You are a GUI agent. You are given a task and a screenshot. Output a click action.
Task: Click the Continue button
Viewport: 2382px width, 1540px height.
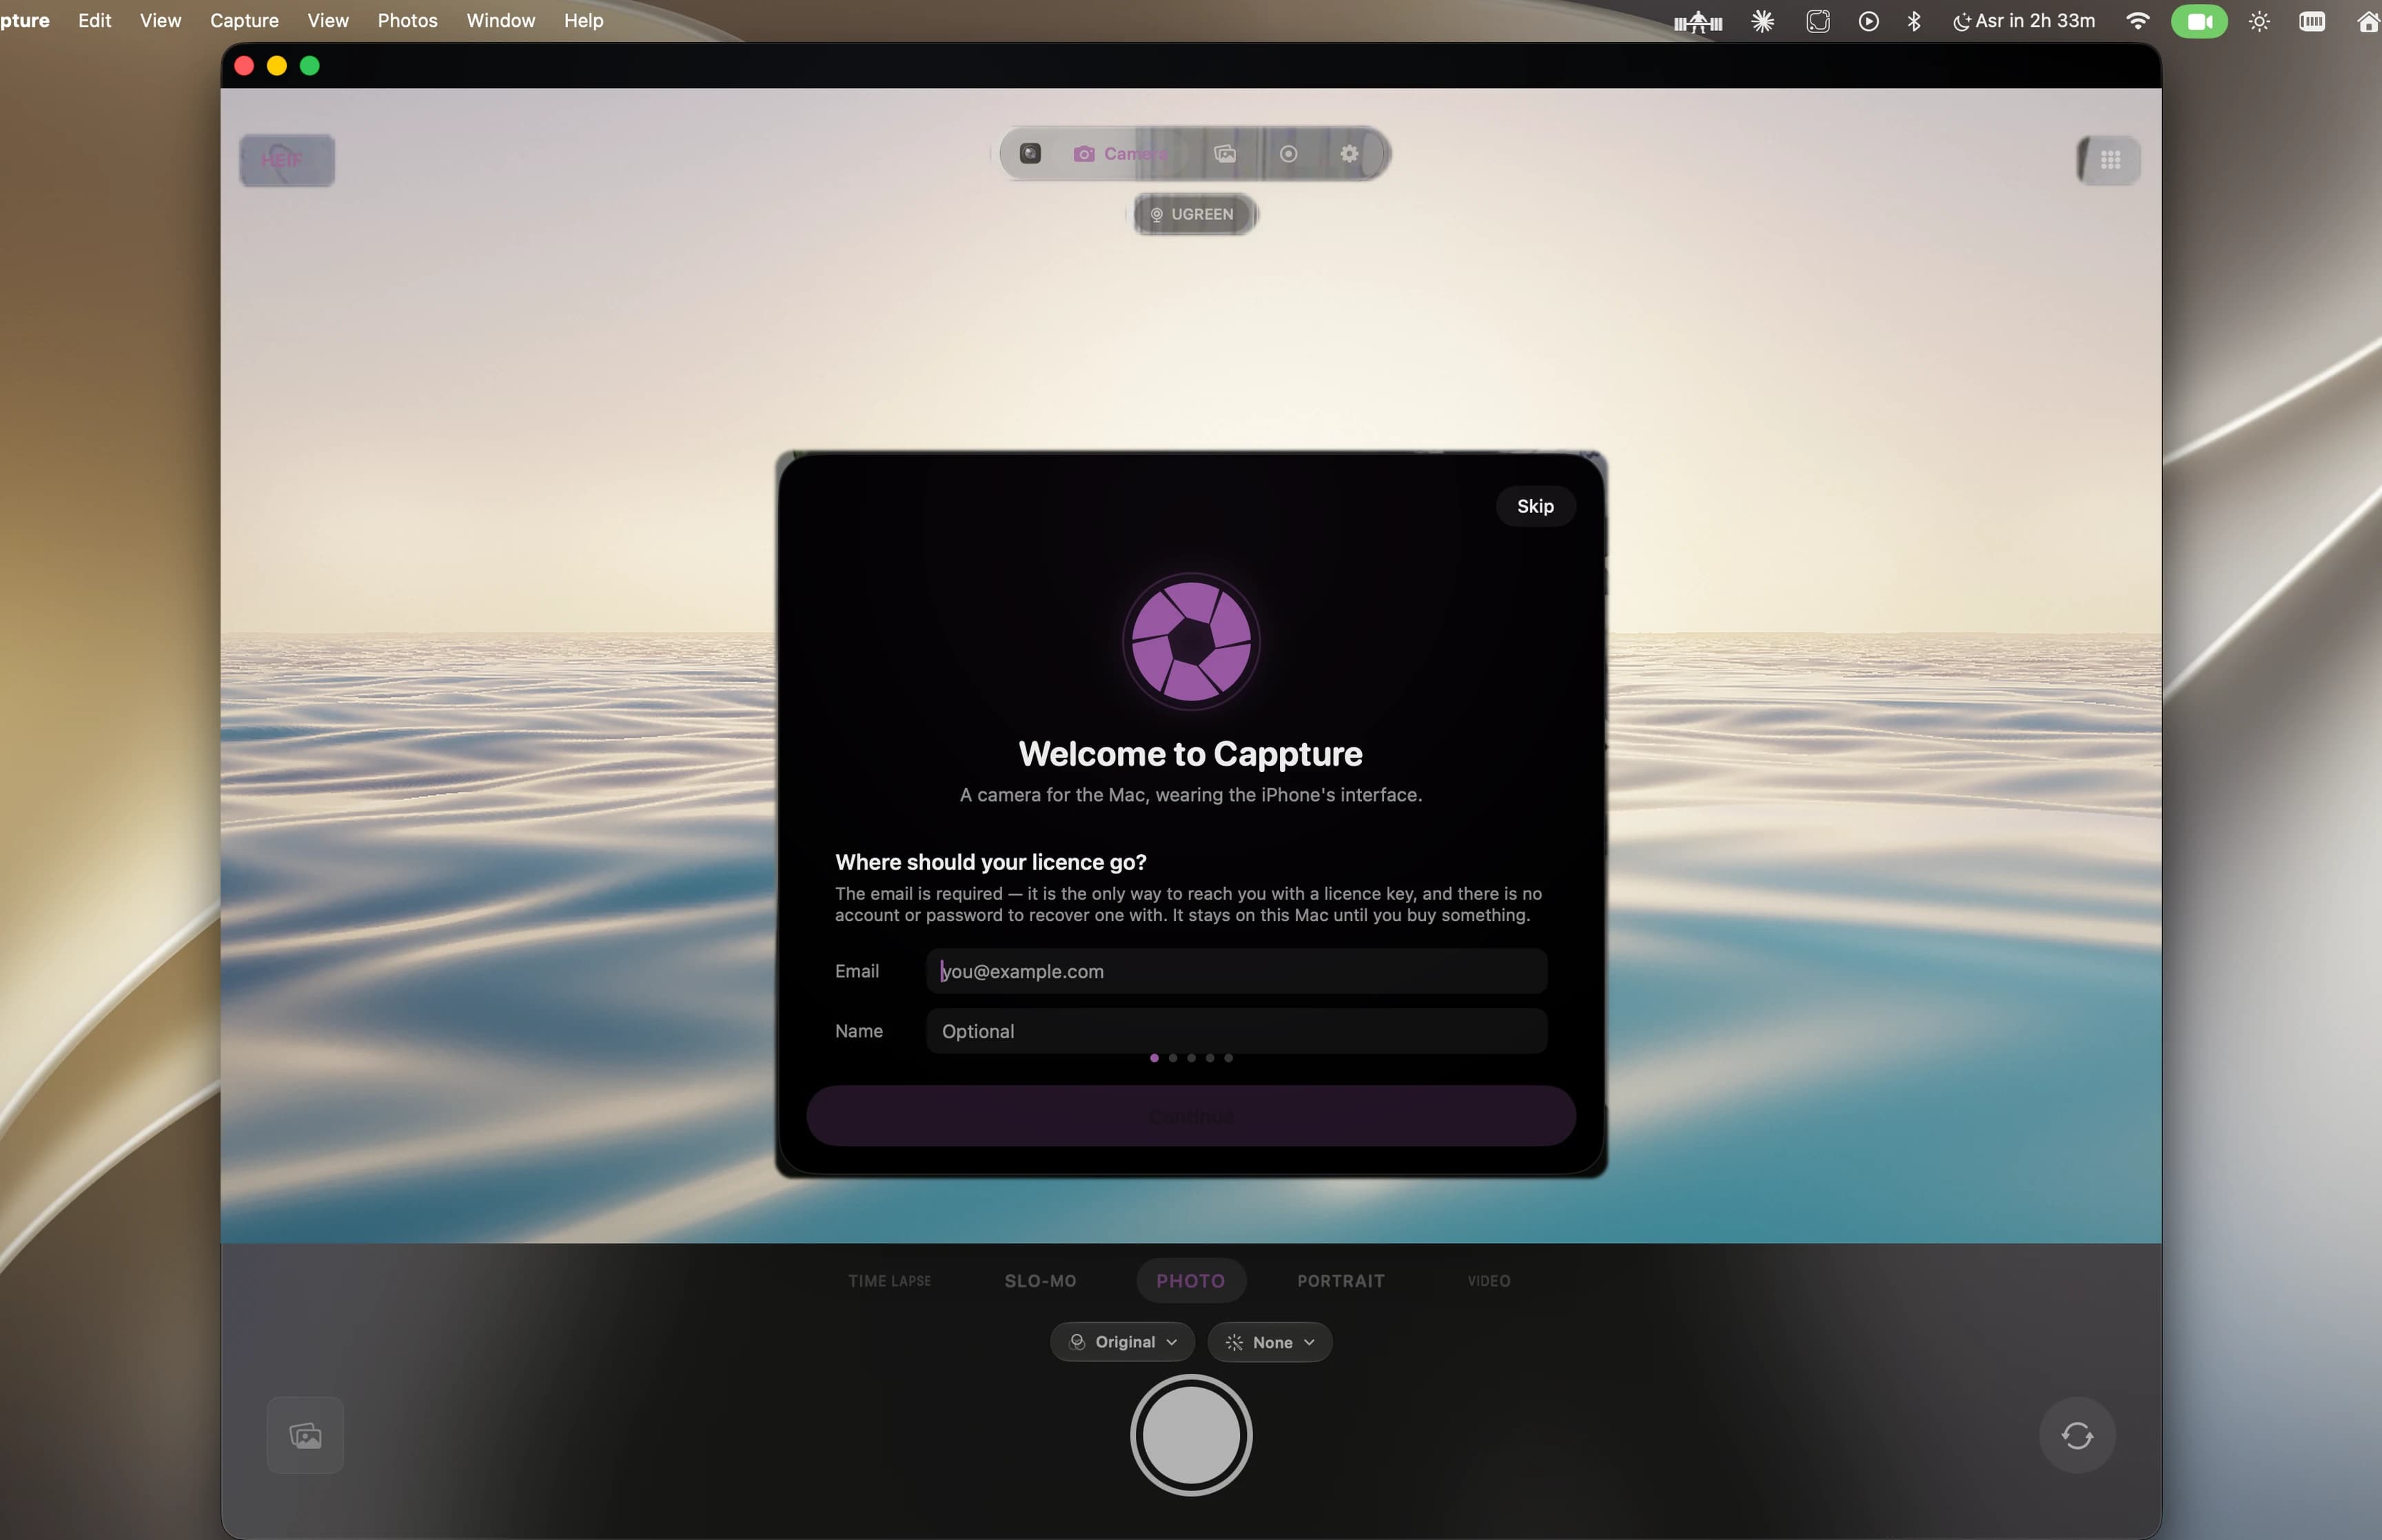(1190, 1115)
